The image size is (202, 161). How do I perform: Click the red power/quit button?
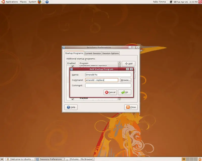[200, 2]
